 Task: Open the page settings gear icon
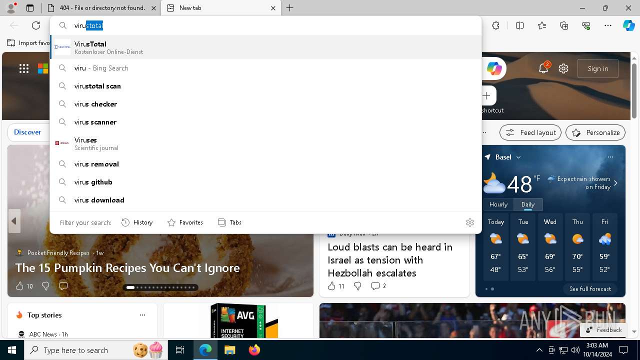(563, 68)
